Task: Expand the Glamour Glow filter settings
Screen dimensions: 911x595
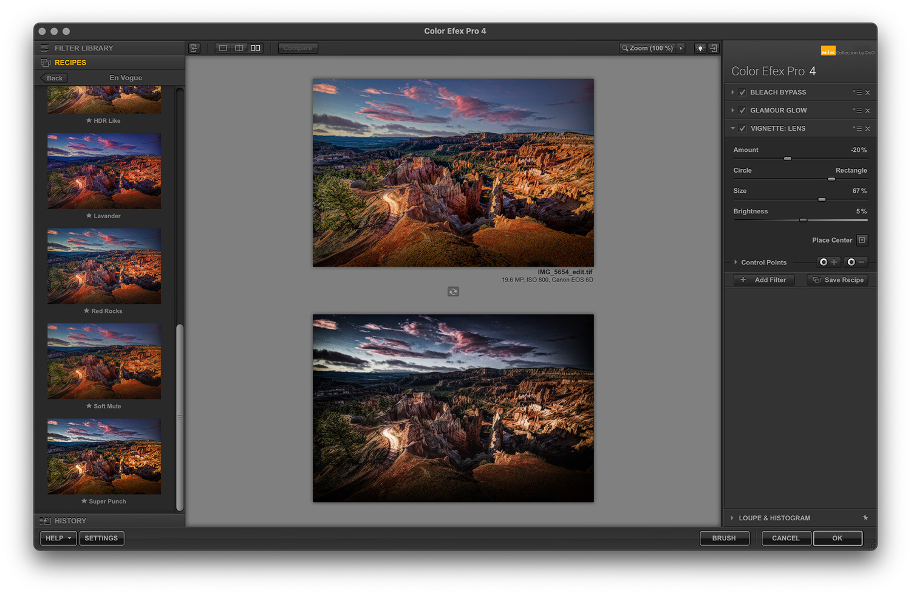Action: [x=732, y=111]
